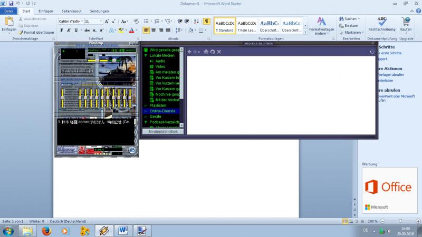Open Firefox from taskbar

pyautogui.click(x=46, y=231)
